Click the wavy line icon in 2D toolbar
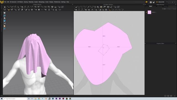Image resolution: width=177 pixels, height=100 pixels. coord(119,10)
